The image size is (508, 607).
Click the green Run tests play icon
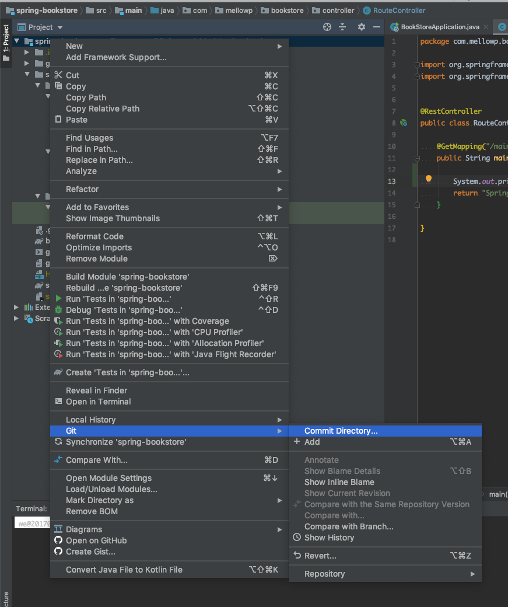click(x=58, y=298)
